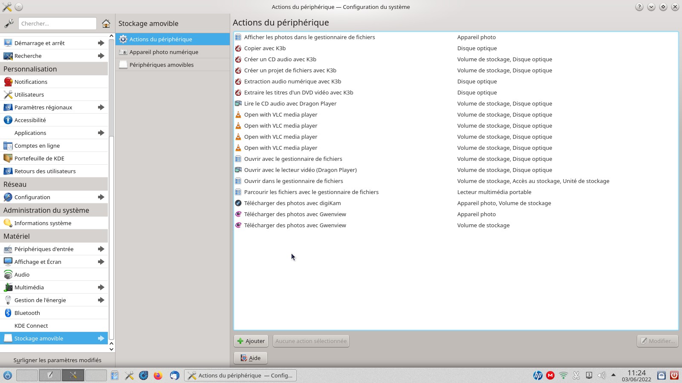The width and height of the screenshot is (682, 383).
Task: Select Lire le CD audio avec Dragon Player
Action: pyautogui.click(x=290, y=103)
